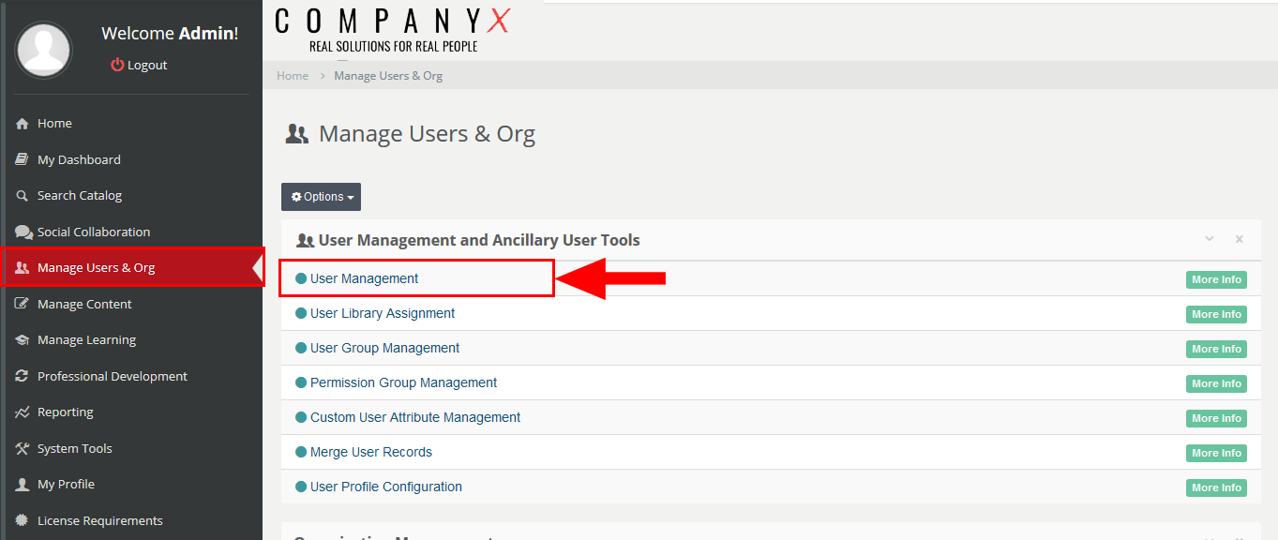Open the Options dropdown menu
The width and height of the screenshot is (1278, 540).
point(321,197)
